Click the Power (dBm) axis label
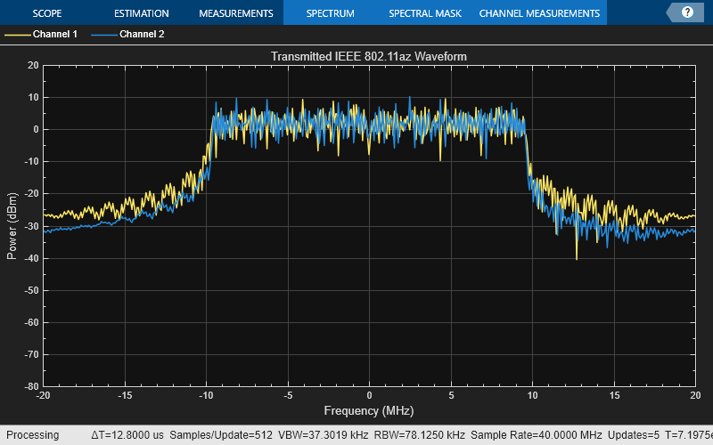This screenshot has width=713, height=445. point(12,226)
